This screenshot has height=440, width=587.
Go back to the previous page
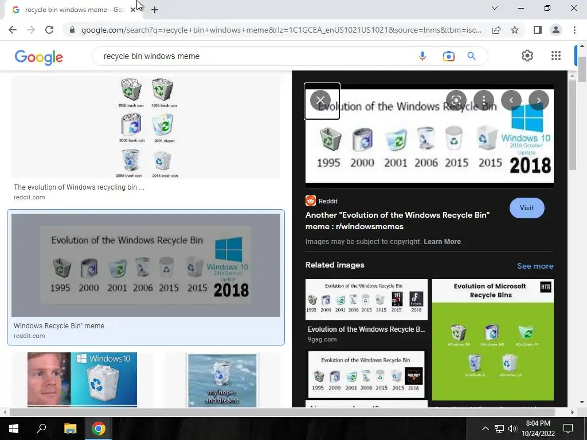coord(13,30)
